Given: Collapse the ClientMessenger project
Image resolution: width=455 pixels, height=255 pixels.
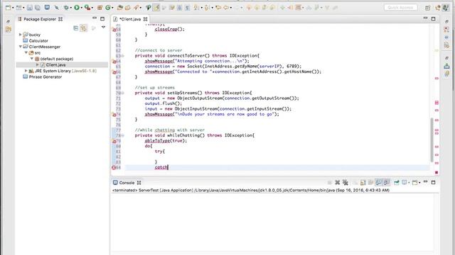Looking at the screenshot, I should (x=21, y=47).
